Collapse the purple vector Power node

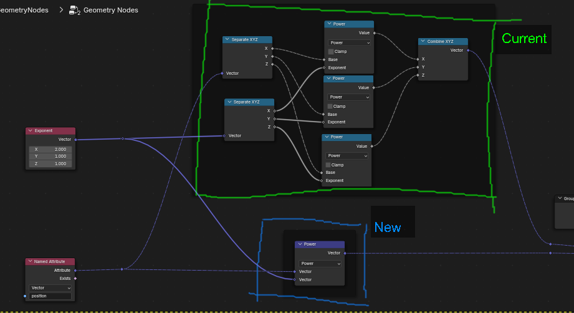tap(300, 244)
